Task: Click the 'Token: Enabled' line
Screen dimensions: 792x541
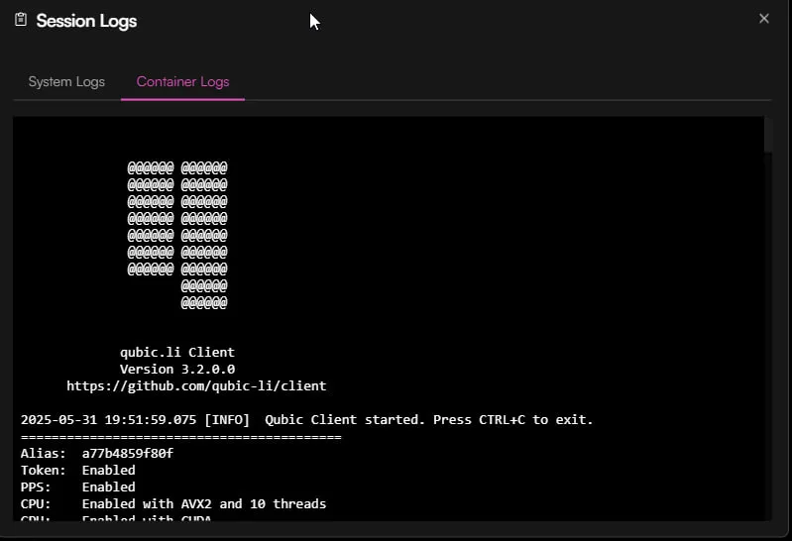Action: [x=77, y=471]
